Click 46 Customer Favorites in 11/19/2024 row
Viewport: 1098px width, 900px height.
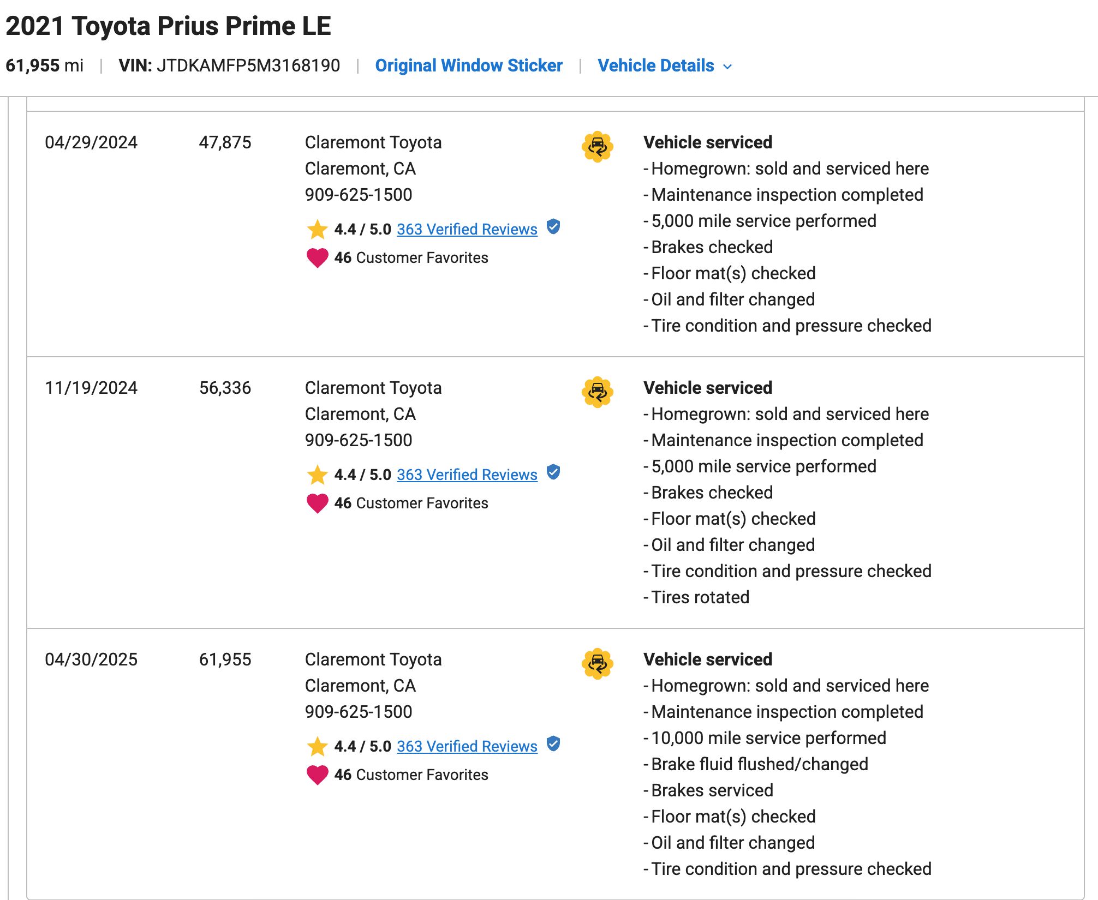point(411,503)
